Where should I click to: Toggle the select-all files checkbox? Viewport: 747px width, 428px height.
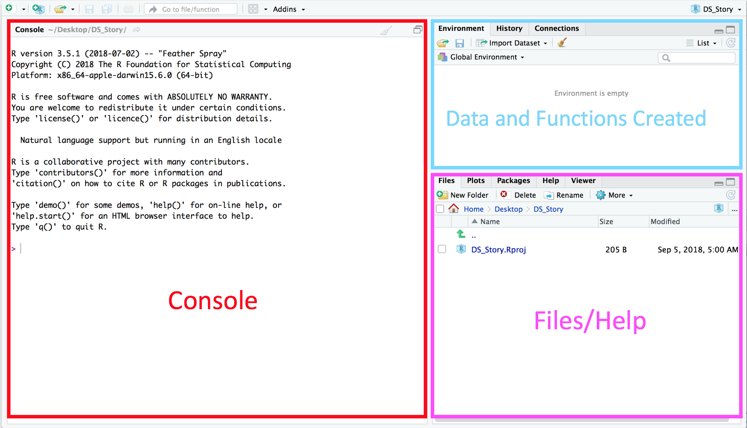pyautogui.click(x=440, y=209)
